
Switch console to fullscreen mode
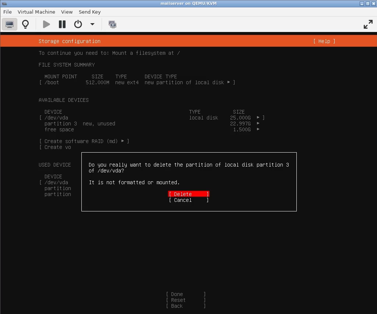(368, 24)
